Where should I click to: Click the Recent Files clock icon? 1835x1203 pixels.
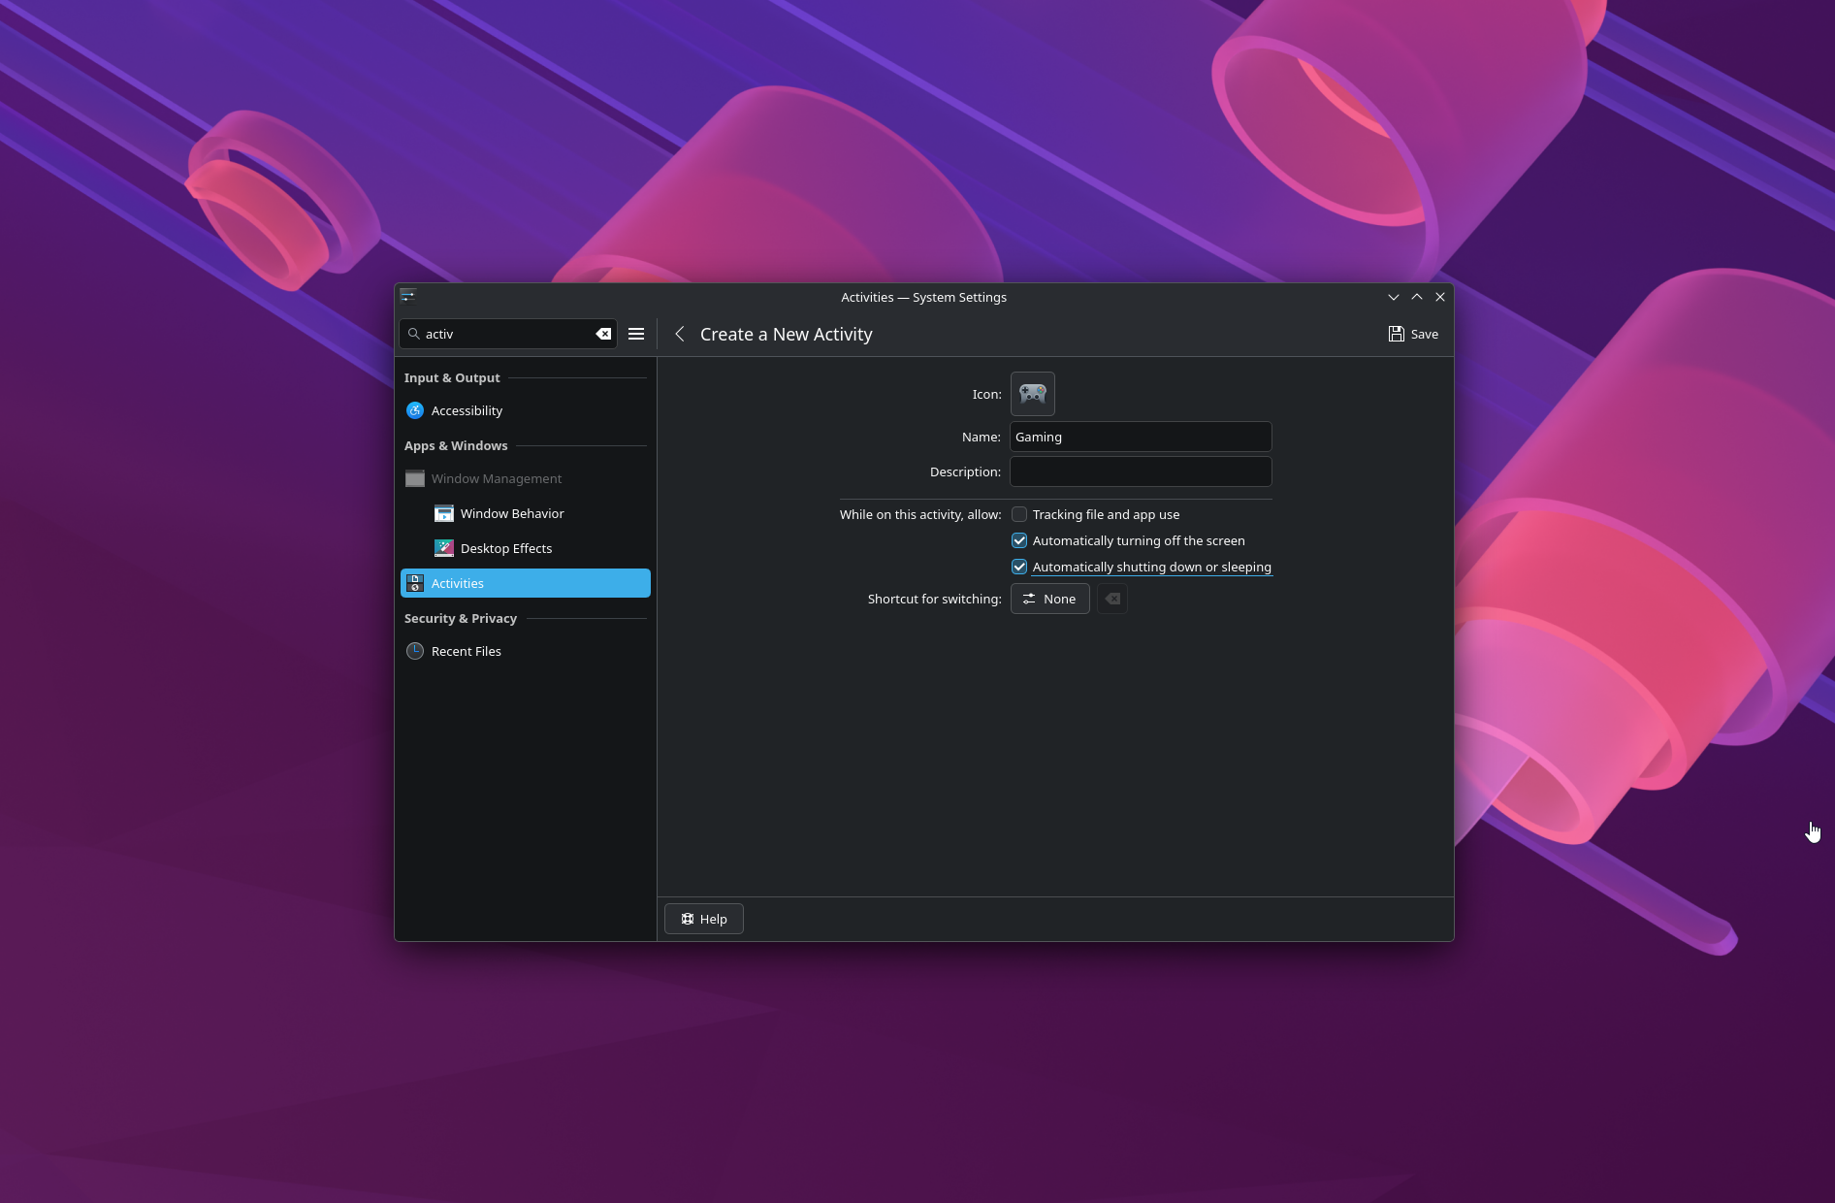pyautogui.click(x=415, y=651)
